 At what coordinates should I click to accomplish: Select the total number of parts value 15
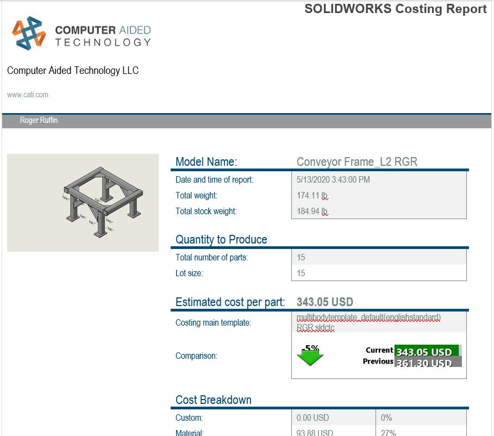[301, 258]
